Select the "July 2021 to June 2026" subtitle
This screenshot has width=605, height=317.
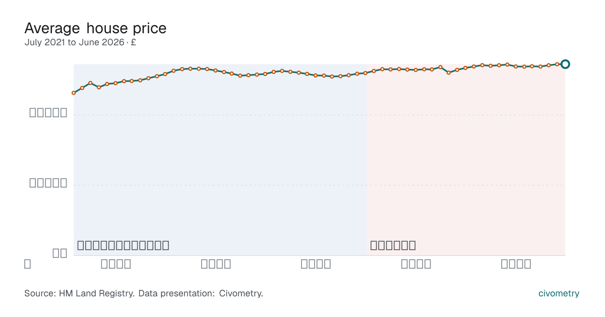click(74, 42)
